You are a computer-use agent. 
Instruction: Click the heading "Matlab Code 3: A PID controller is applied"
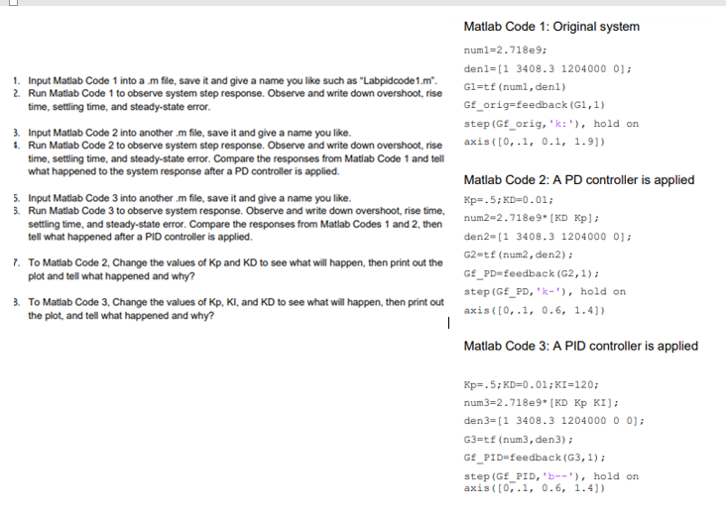[x=580, y=346]
